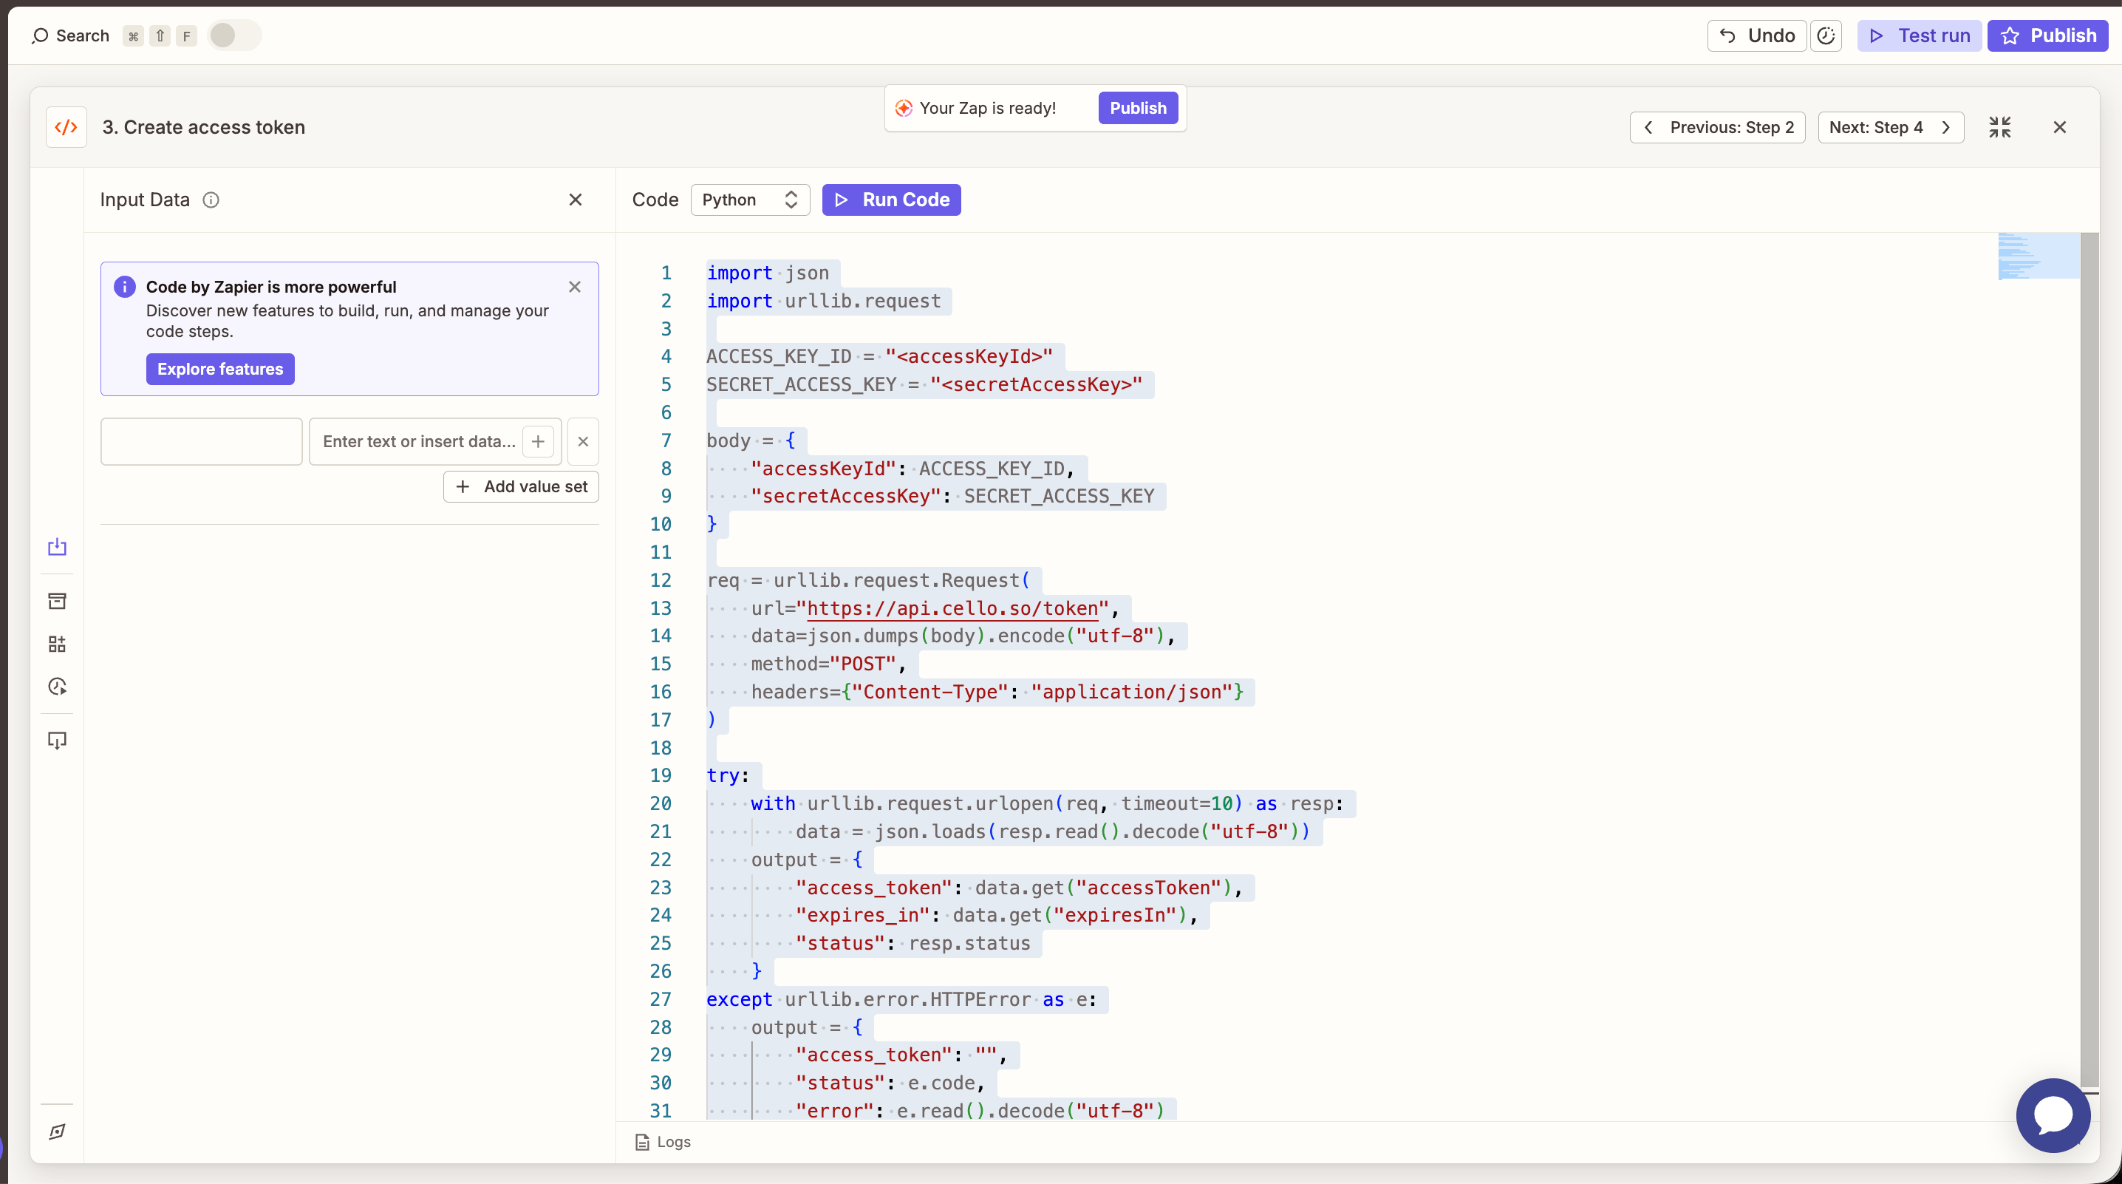Dismiss the Code by Zapier banner

[x=575, y=287]
